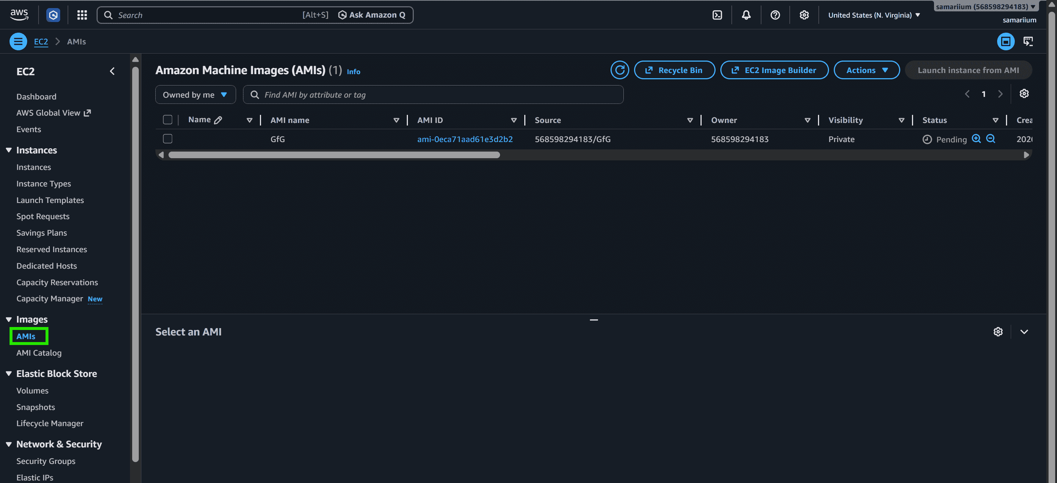Click the Ask Amazon Q icon

pos(342,15)
